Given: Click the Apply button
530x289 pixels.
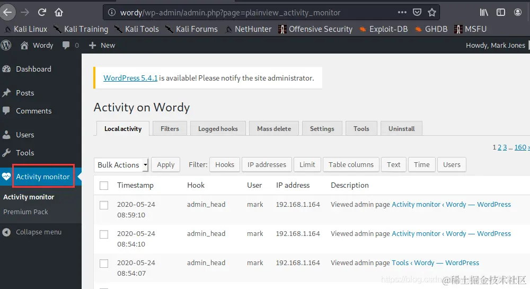Looking at the screenshot, I should pos(165,165).
